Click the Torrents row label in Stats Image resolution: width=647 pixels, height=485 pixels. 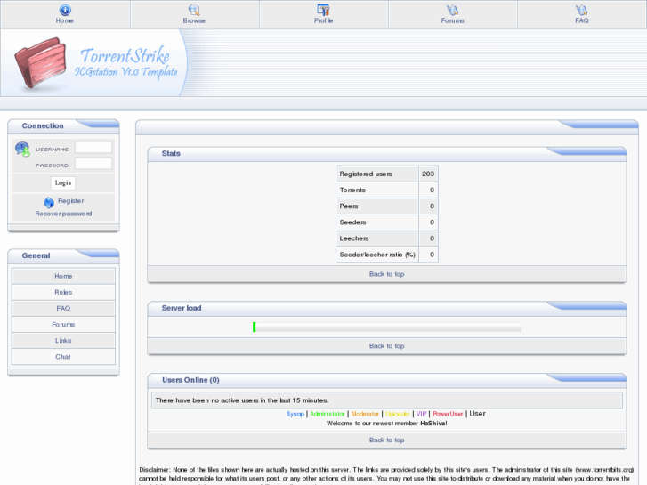(x=352, y=190)
